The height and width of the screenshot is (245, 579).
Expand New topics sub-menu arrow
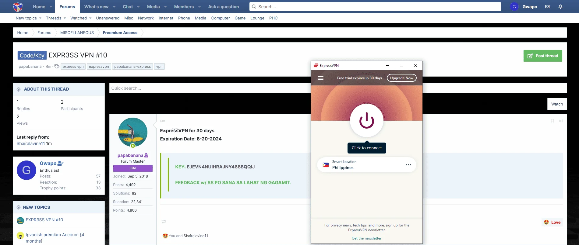pyautogui.click(x=40, y=18)
